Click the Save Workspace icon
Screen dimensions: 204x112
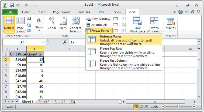pos(137,25)
